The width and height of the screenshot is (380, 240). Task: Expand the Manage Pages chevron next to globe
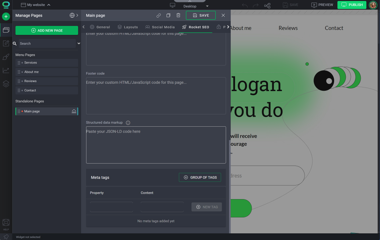[x=77, y=15]
